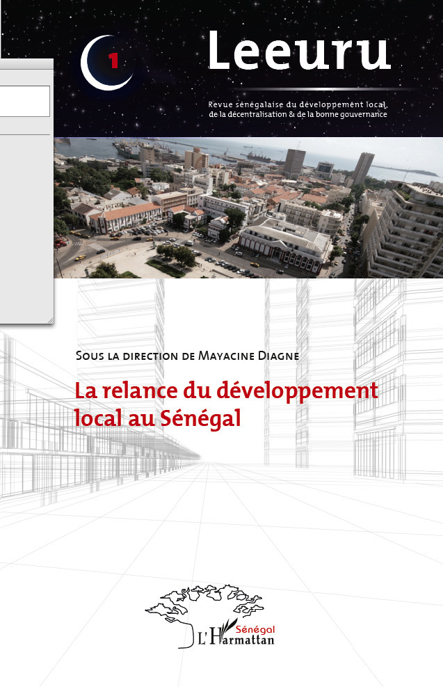
Task: Click red heading 'La relance du développement'
Action: 226,390
